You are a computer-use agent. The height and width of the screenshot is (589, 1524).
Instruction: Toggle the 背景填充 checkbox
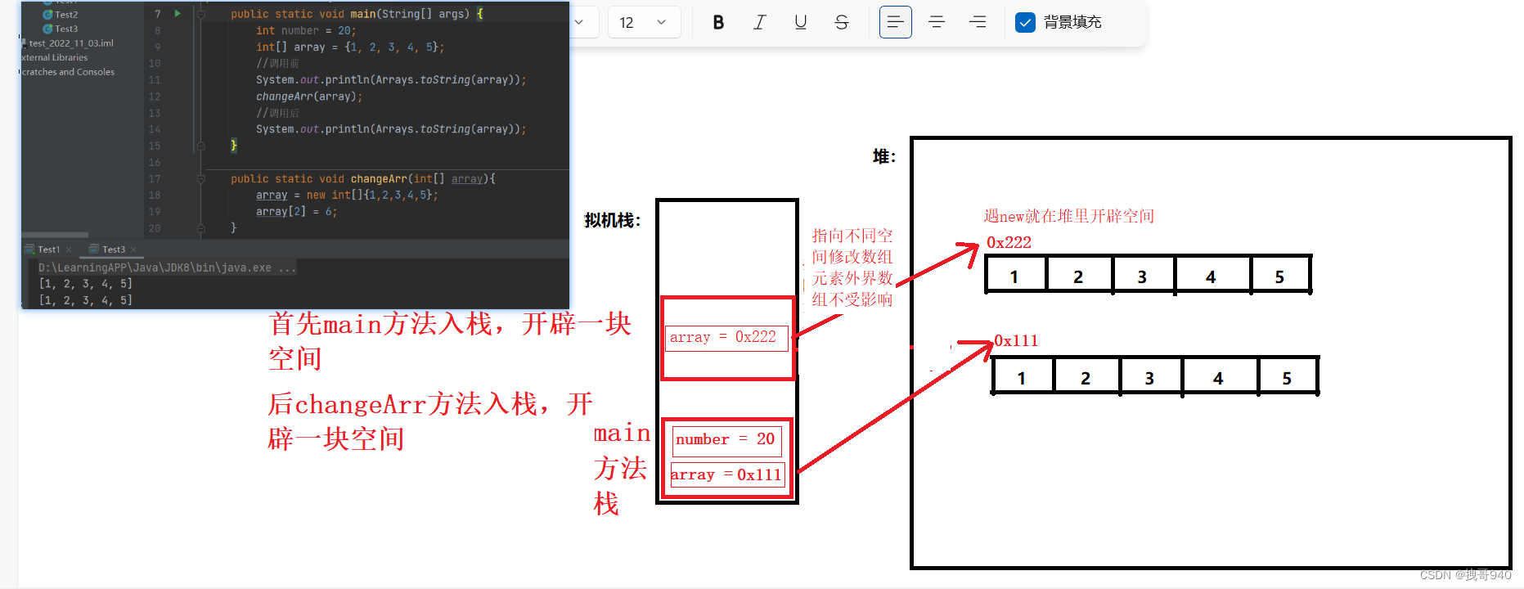pyautogui.click(x=1025, y=22)
